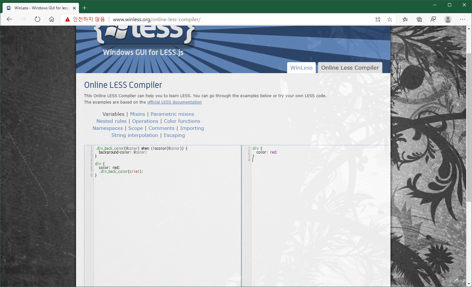
Task: Load the Color functions example
Action: tap(182, 121)
